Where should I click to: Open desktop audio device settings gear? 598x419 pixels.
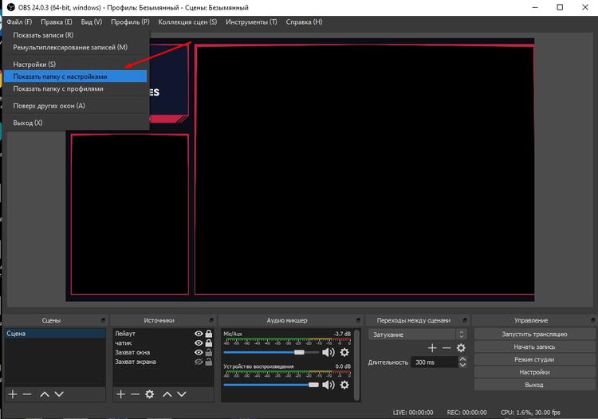click(x=344, y=386)
